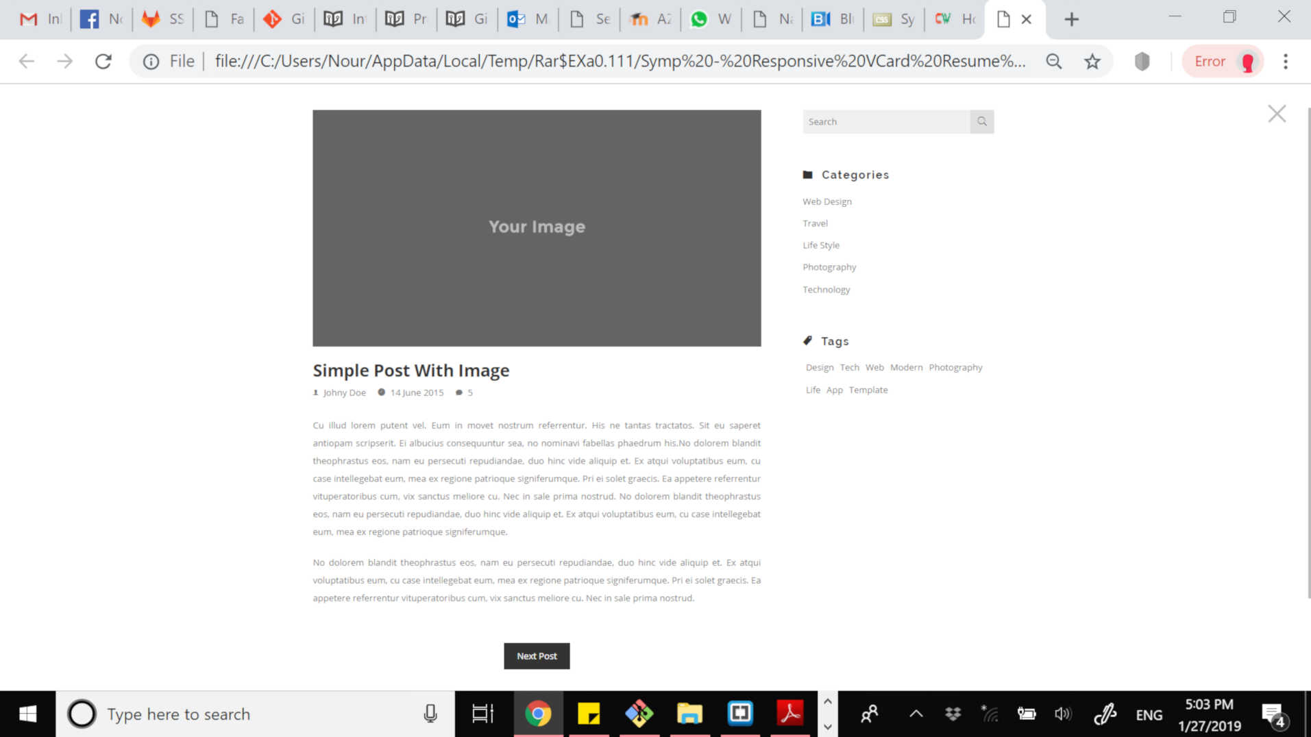Viewport: 1311px width, 737px height.
Task: Select the Life tag
Action: 813,390
